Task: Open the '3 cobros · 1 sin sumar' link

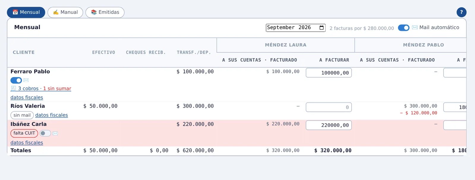Action: [x=41, y=89]
